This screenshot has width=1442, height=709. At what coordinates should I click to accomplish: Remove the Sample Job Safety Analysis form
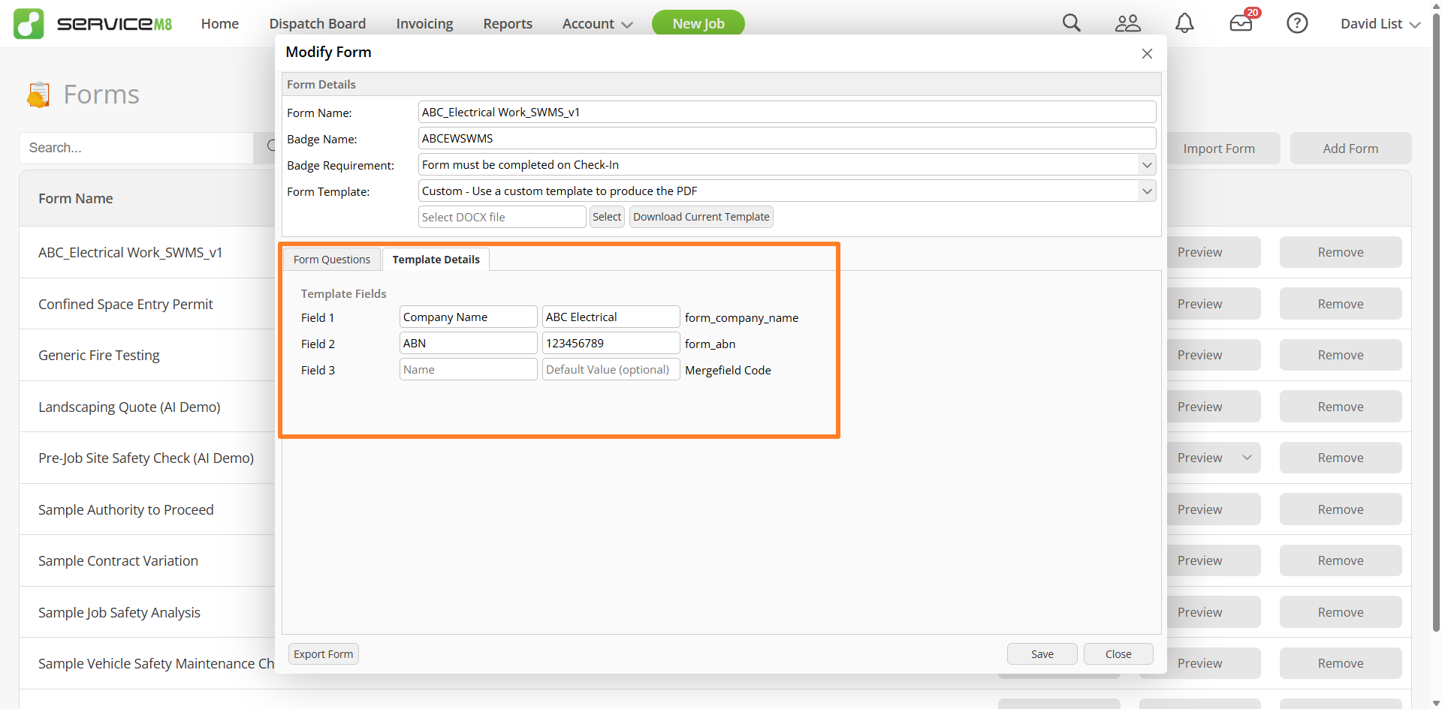(1341, 612)
